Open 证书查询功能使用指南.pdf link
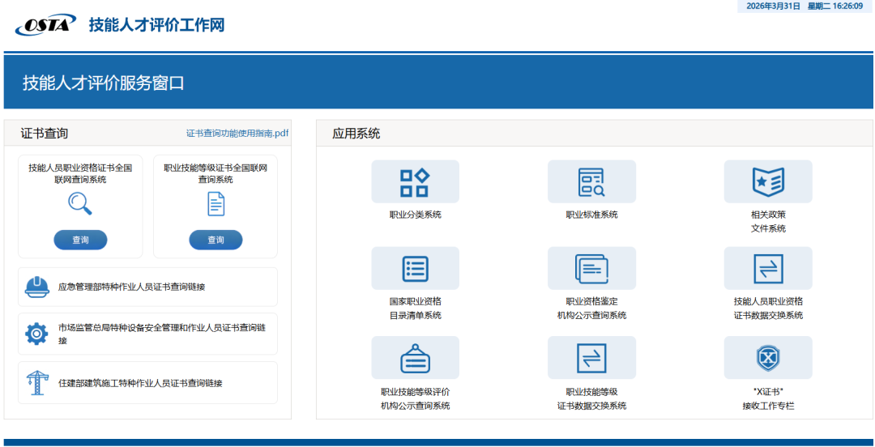The width and height of the screenshot is (875, 447). 237,134
